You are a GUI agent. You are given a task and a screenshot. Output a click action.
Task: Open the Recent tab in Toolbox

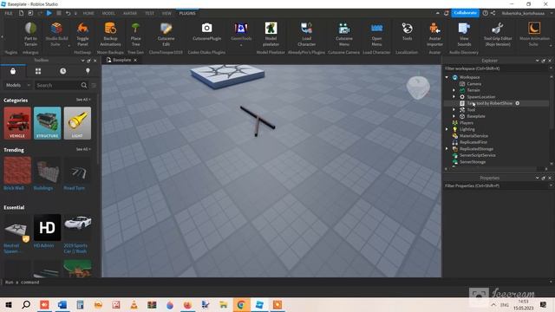[62, 71]
